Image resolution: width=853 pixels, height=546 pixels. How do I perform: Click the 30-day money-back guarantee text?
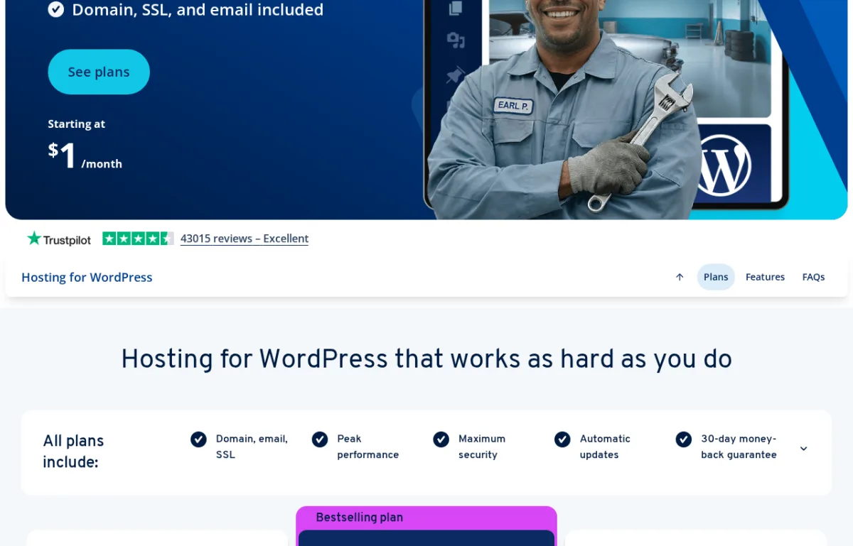tap(739, 447)
